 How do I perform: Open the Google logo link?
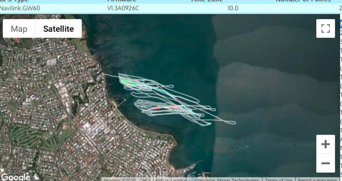15,177
